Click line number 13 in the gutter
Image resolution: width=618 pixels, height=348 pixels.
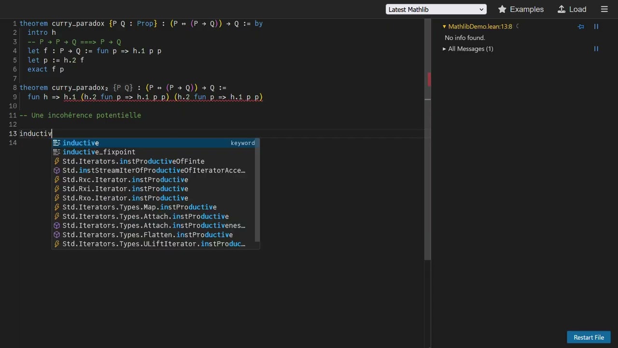(x=13, y=134)
